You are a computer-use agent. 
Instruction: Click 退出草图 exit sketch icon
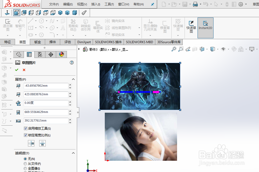8,25
